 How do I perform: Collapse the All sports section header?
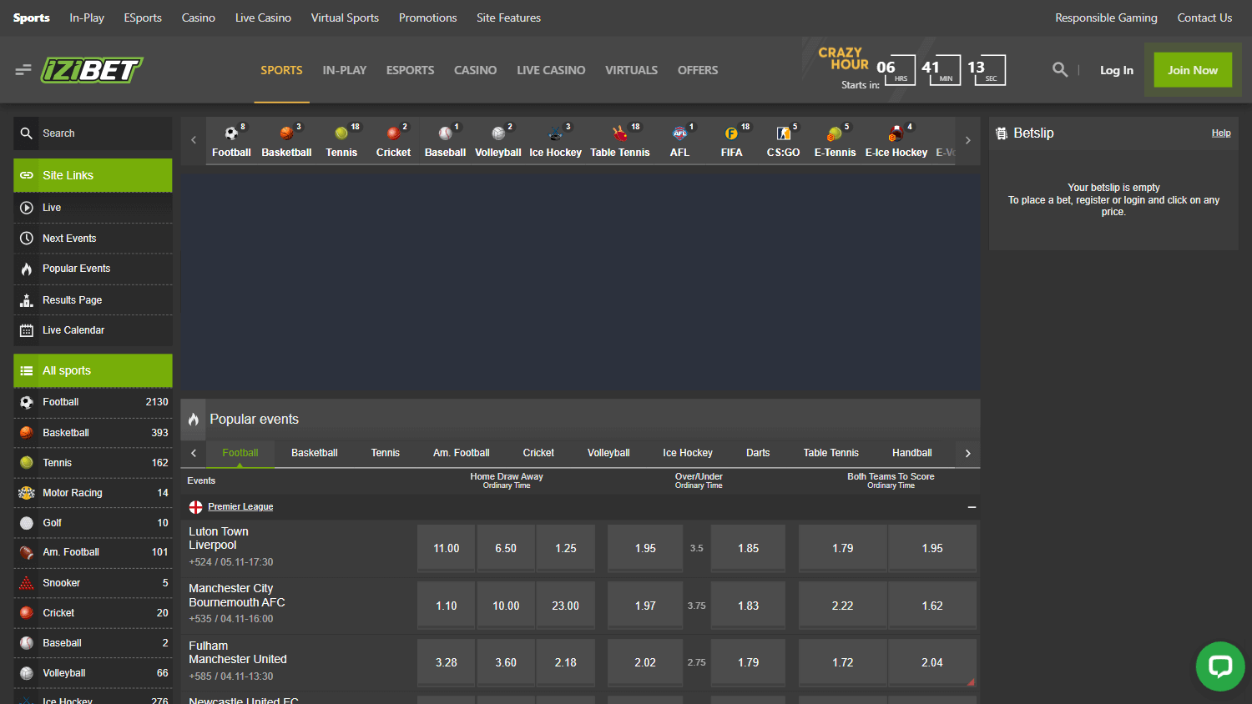pos(93,370)
